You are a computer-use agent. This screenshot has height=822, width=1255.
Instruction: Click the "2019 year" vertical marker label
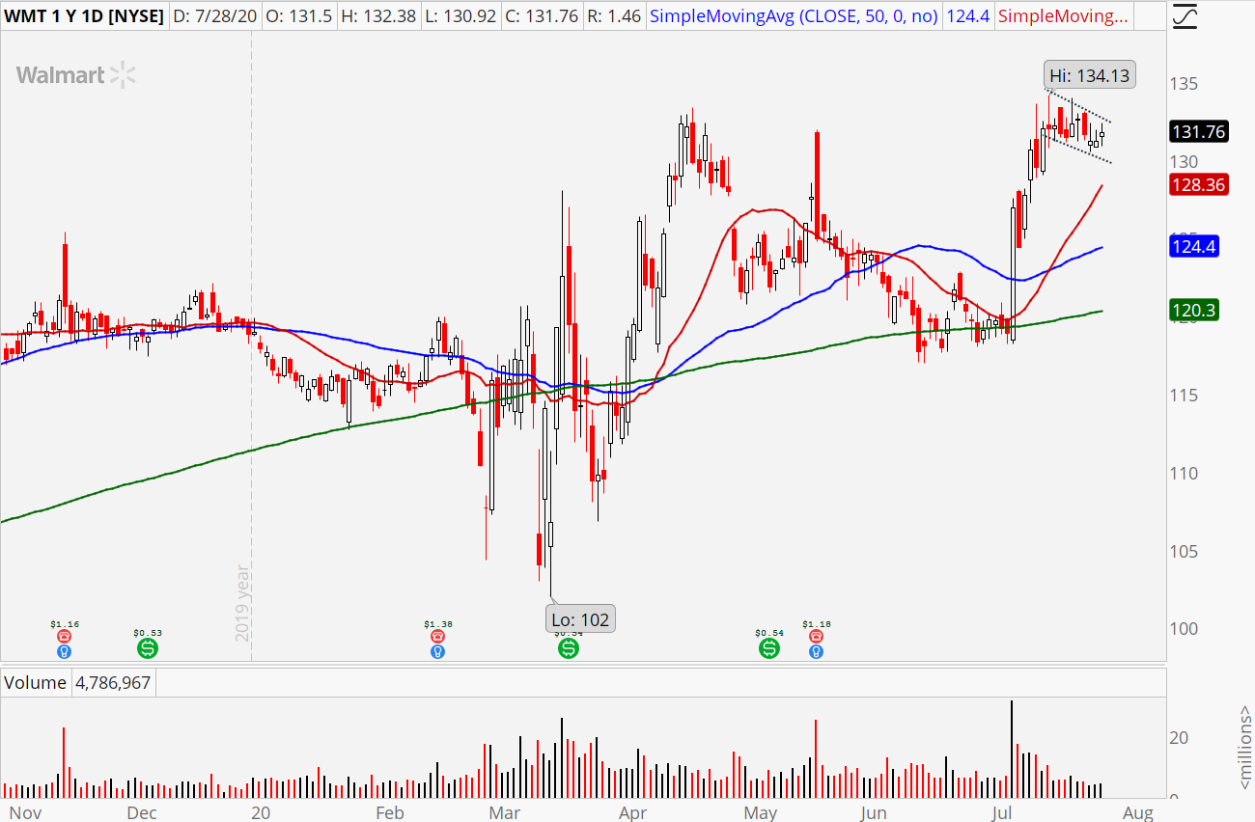[x=241, y=603]
